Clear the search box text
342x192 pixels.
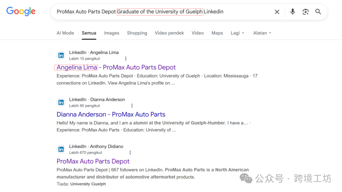[277, 12]
